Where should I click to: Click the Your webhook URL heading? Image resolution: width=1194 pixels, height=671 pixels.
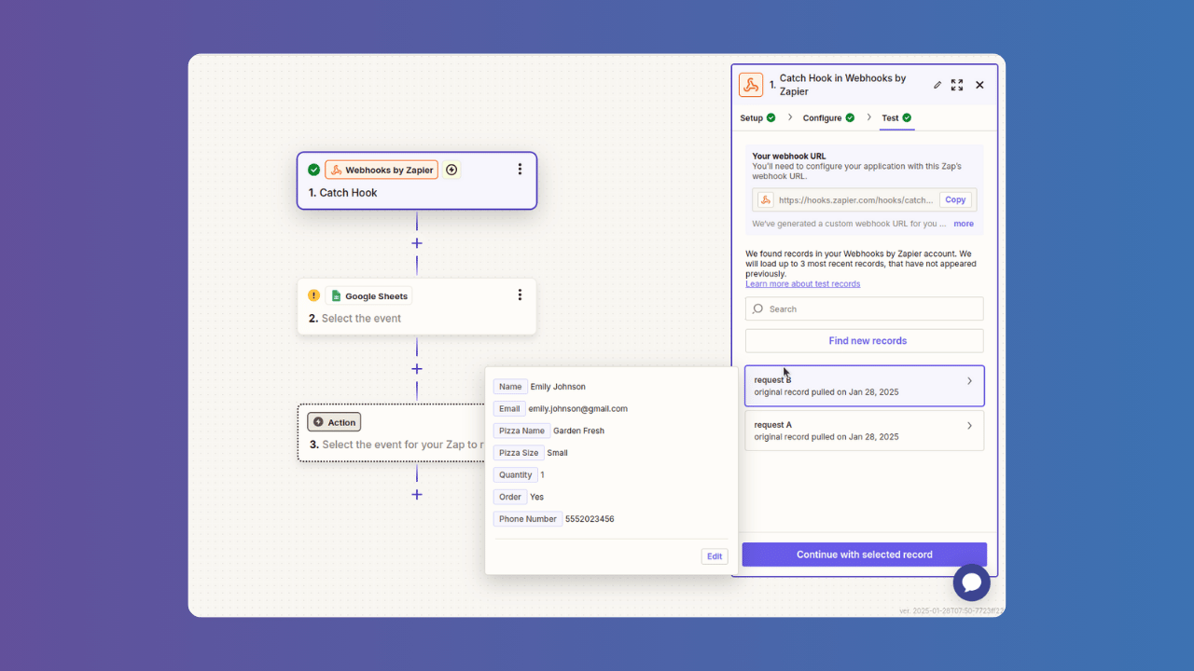789,157
